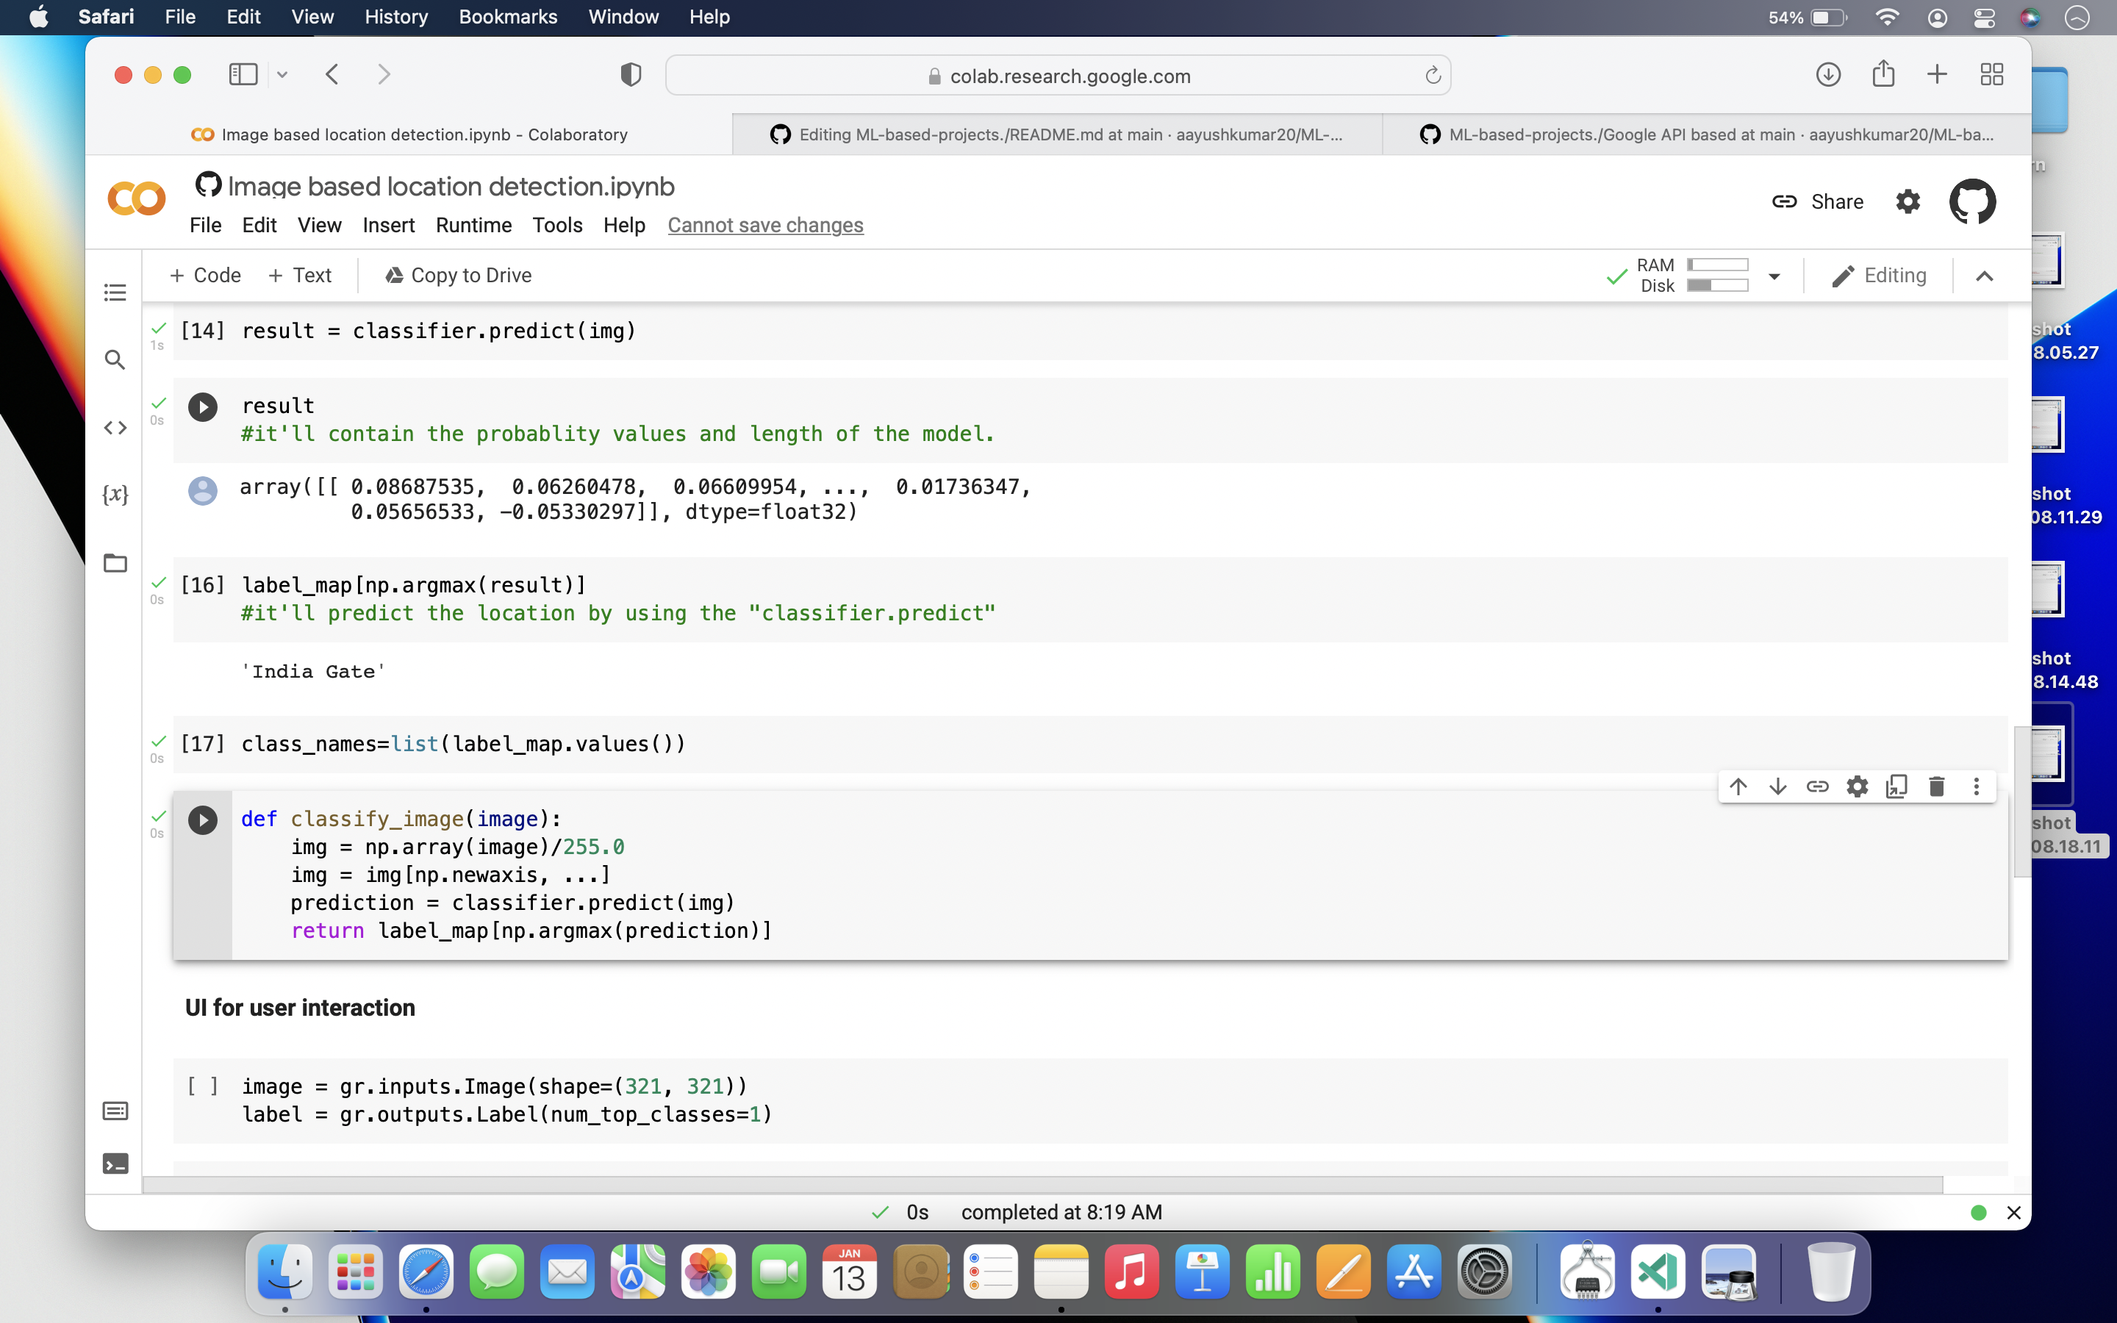Open more cell actions three-dot menu

tap(1976, 786)
